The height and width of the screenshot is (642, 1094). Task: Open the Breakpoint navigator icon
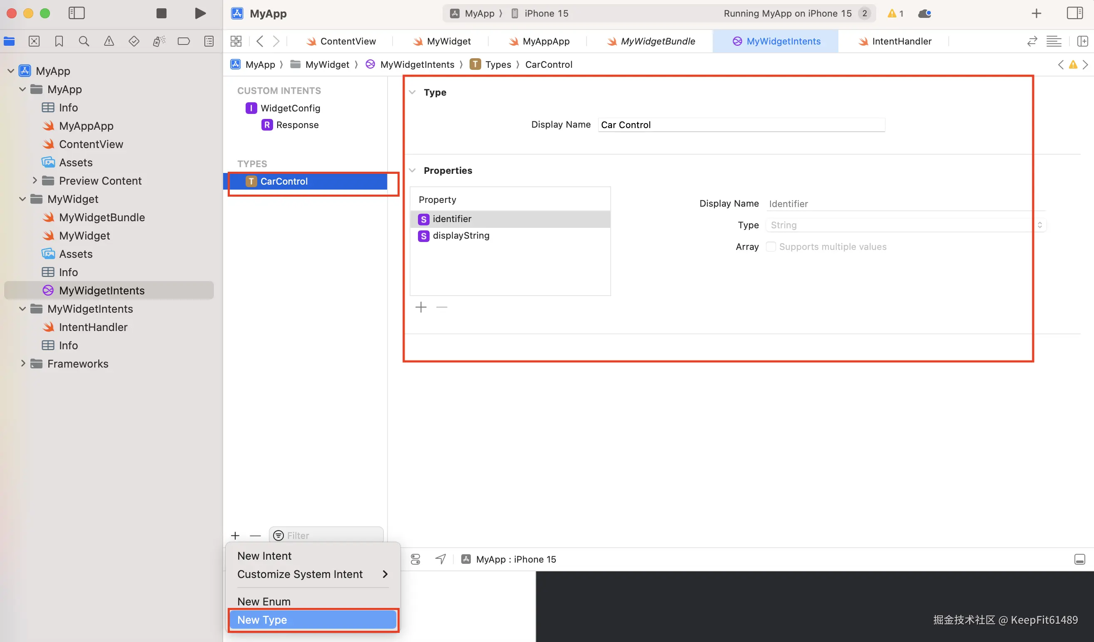[184, 41]
